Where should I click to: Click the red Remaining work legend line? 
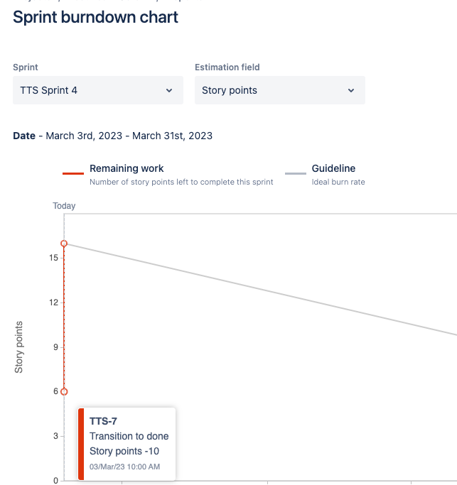73,173
